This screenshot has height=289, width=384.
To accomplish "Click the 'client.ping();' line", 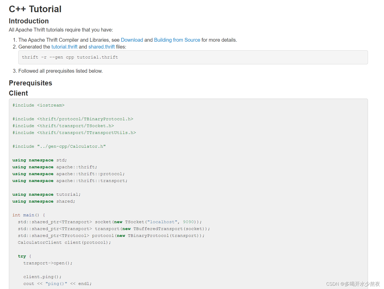I will [x=43, y=277].
